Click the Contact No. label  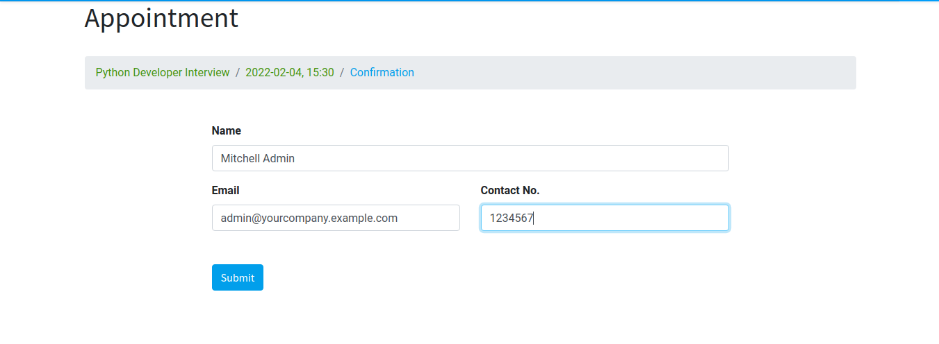click(510, 190)
